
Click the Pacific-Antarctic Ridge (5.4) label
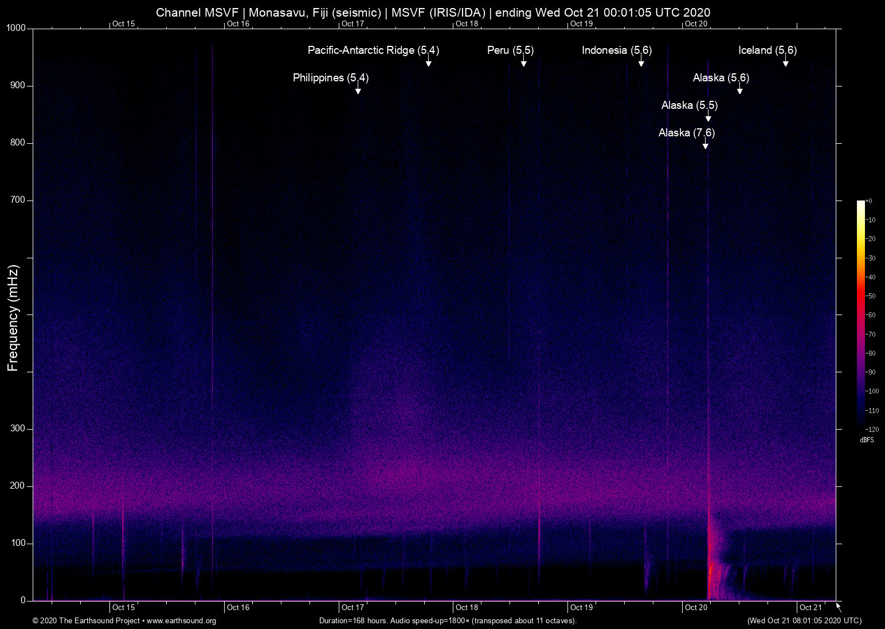(373, 50)
